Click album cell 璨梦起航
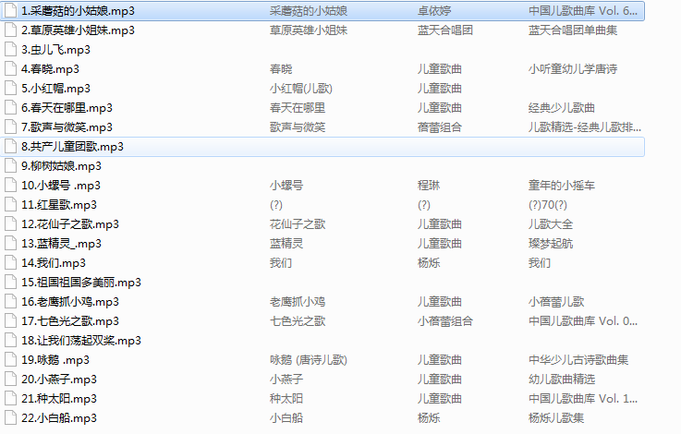 click(x=551, y=244)
